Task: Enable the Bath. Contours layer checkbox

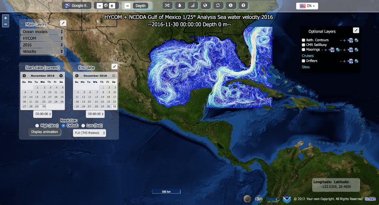Action: [304, 40]
